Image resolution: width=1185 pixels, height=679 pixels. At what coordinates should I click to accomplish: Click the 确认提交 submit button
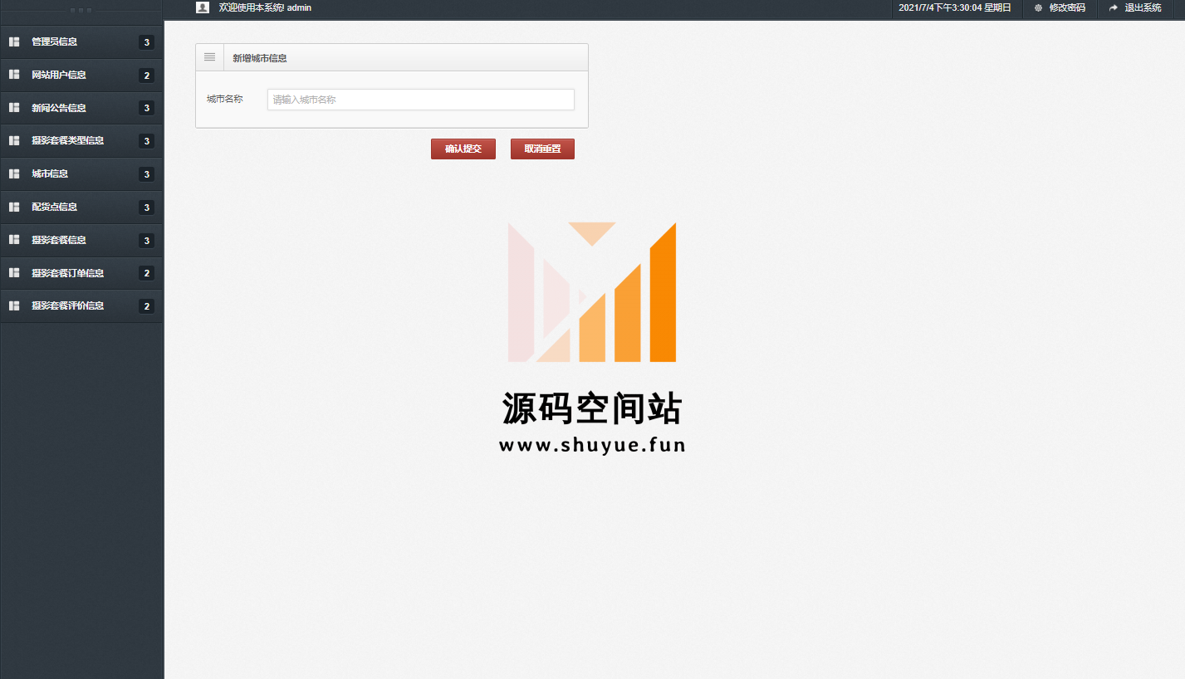click(463, 149)
